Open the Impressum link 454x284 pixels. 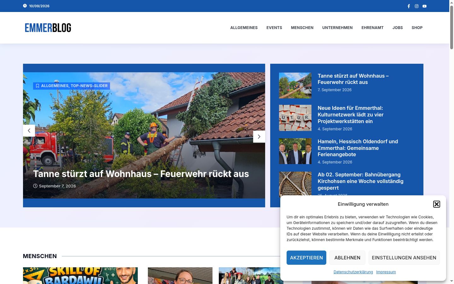(x=386, y=272)
